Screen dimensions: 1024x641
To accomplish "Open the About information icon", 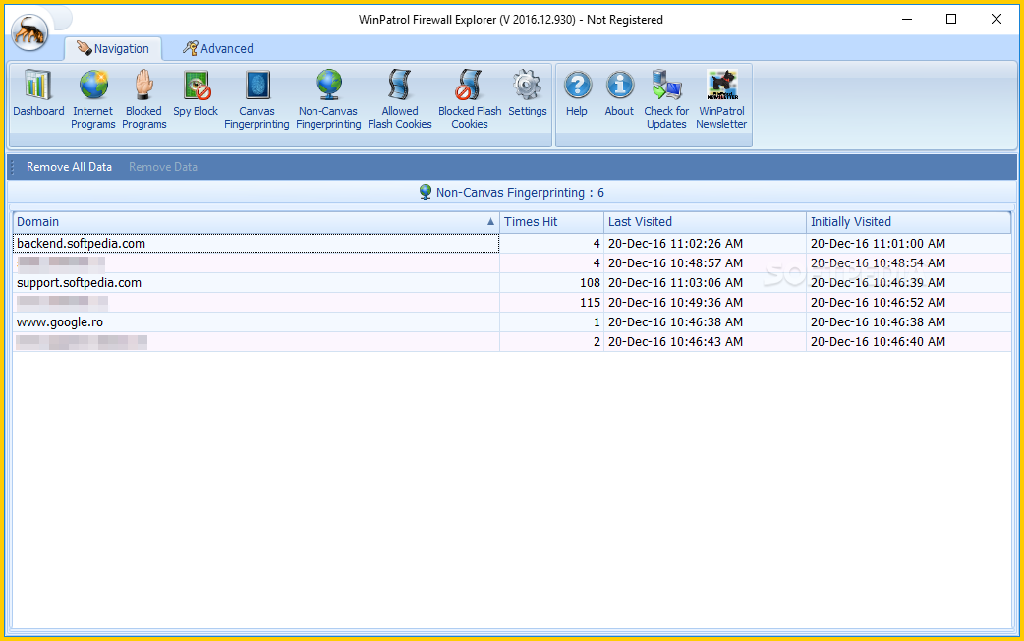I will point(619,94).
